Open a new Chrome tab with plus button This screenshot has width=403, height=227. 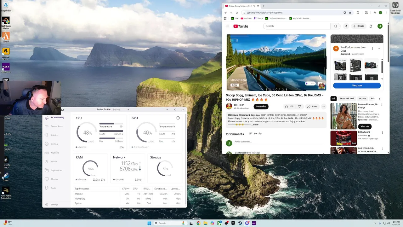pos(264,6)
